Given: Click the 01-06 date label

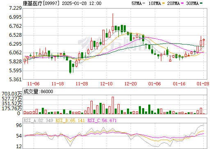Looking at the screenshot, I should [x=155, y=84].
